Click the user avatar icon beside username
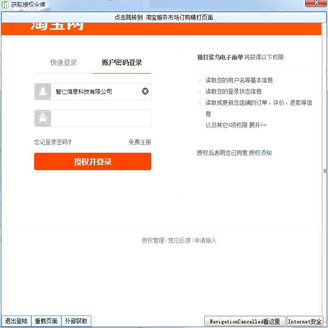This screenshot has width=328, height=328. pyautogui.click(x=43, y=92)
